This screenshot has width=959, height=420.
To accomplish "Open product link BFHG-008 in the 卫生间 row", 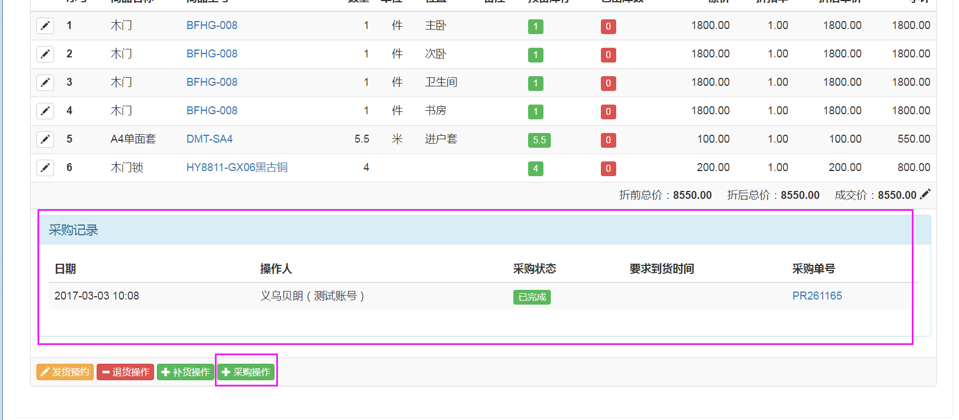I will point(212,82).
